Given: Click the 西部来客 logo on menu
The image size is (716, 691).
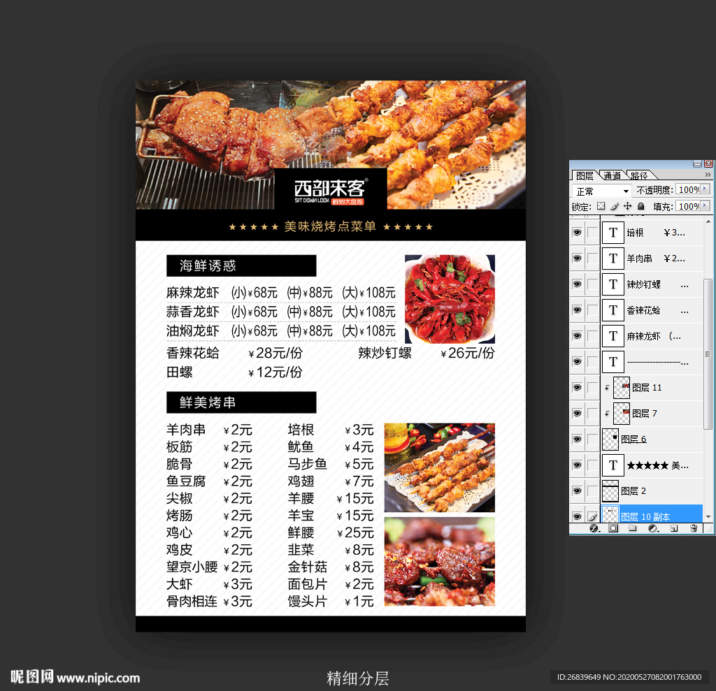Looking at the screenshot, I should pos(331,191).
